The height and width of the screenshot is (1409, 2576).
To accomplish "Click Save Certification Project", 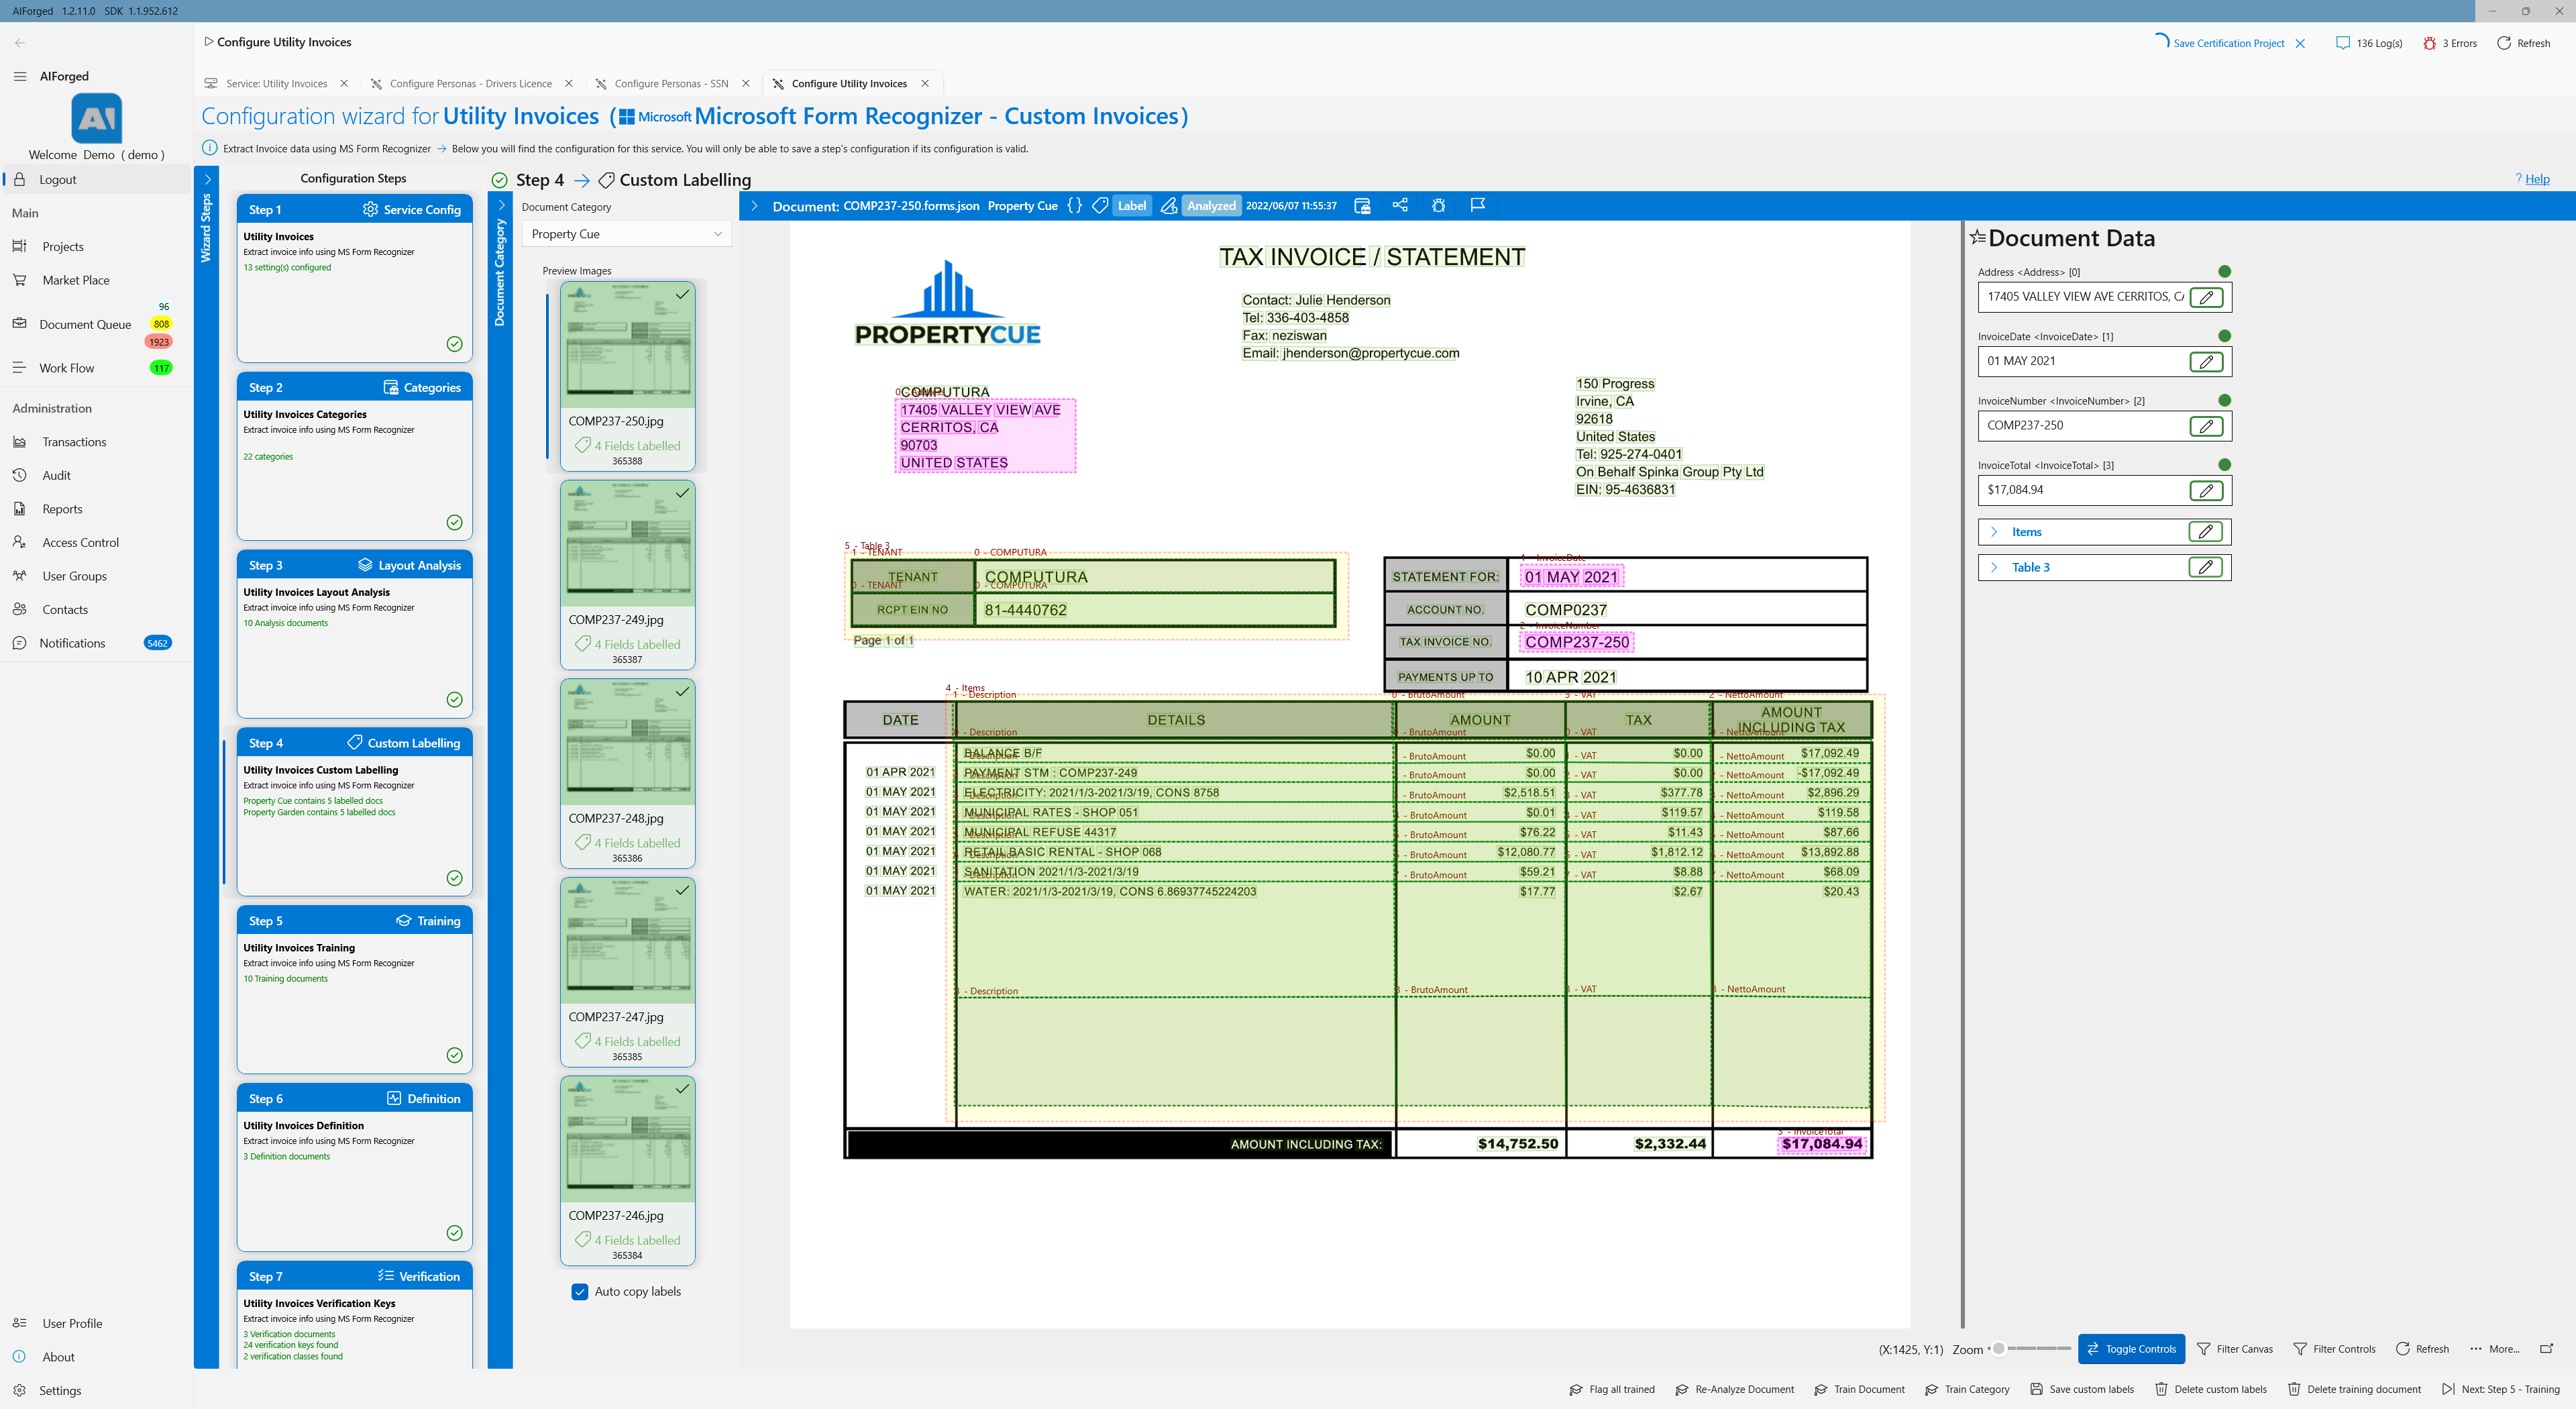I will (x=2228, y=43).
